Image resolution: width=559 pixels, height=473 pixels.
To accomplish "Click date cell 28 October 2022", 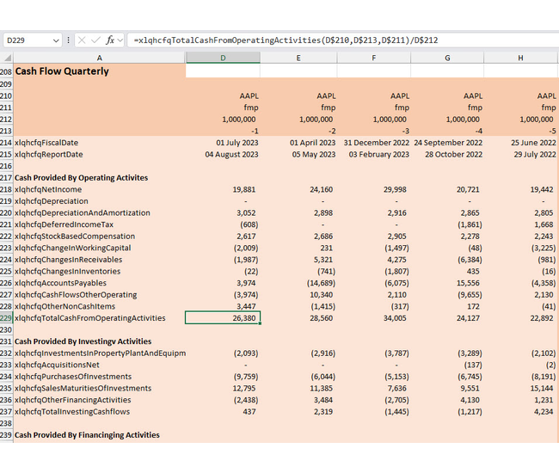I will 447,154.
